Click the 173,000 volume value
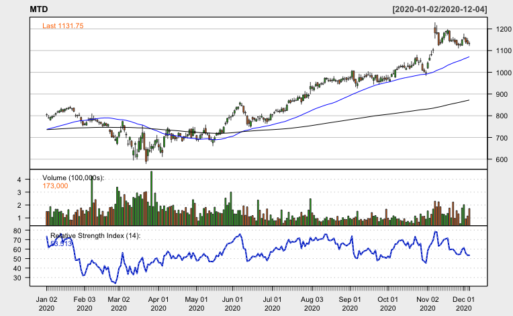 tap(55, 186)
